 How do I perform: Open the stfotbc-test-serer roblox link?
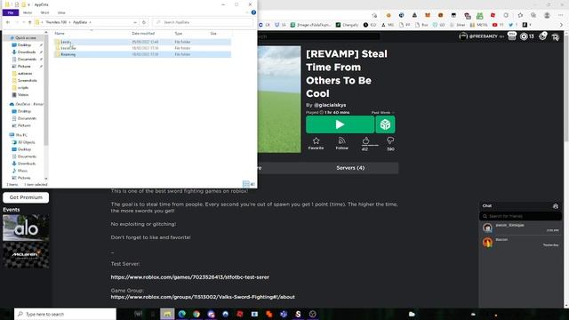[189, 277]
